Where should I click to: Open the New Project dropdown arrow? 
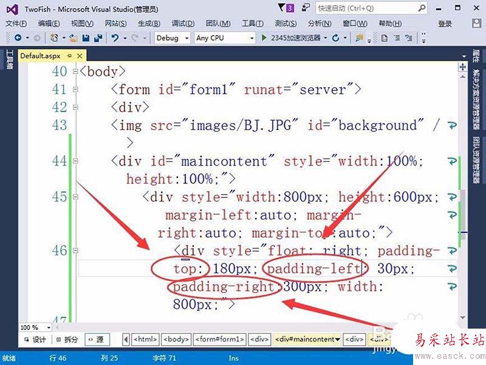pos(64,38)
